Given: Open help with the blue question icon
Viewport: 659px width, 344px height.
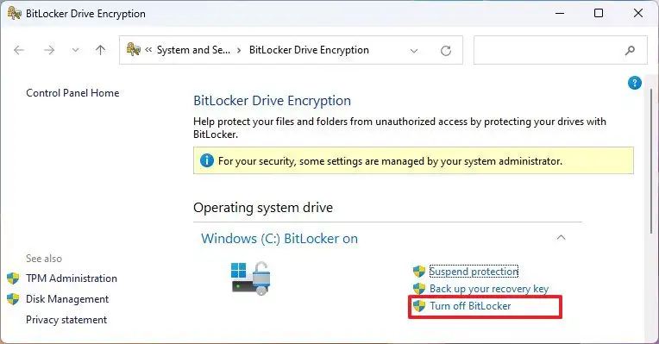Looking at the screenshot, I should pos(635,83).
